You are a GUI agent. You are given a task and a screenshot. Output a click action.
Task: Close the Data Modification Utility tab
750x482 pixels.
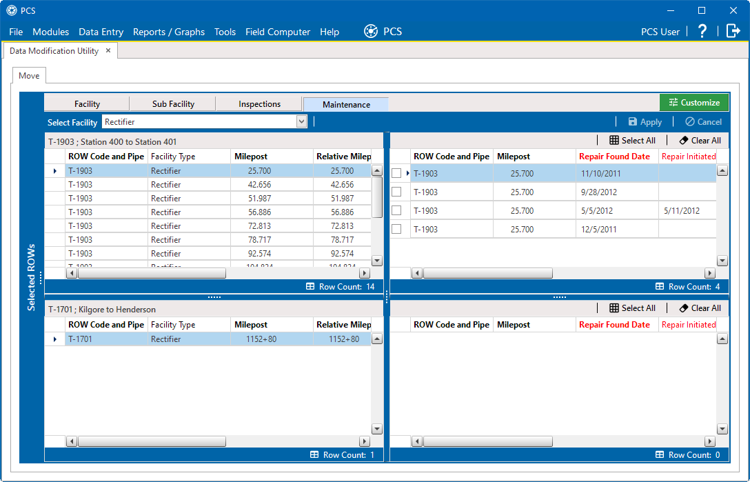(108, 50)
